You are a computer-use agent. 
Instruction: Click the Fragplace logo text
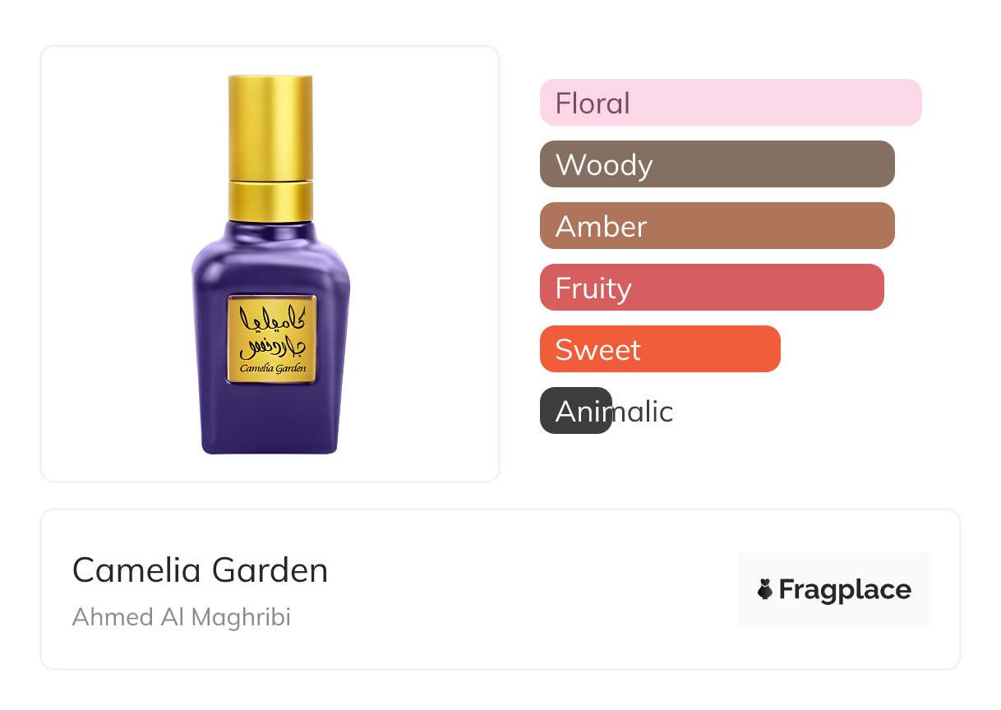click(x=844, y=590)
